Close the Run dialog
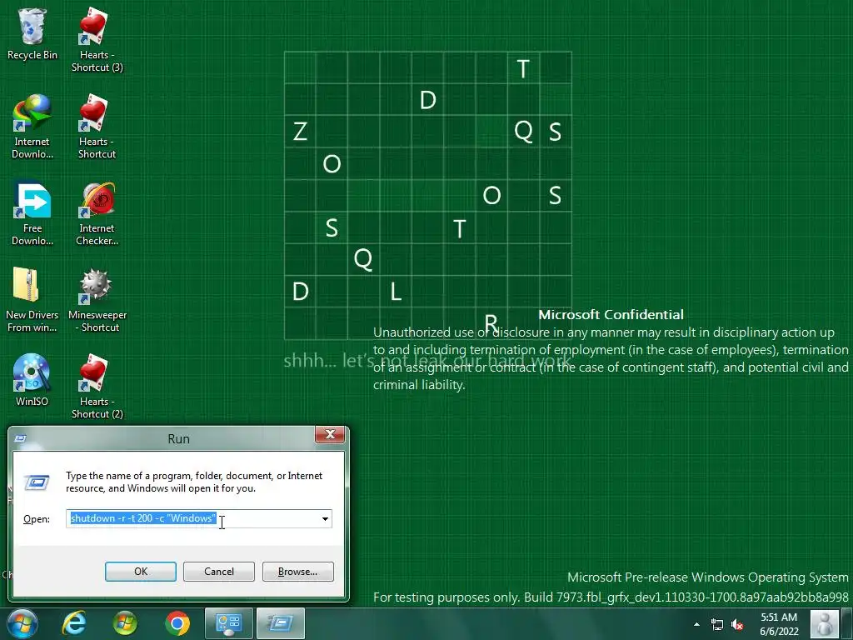The image size is (853, 640). tap(330, 434)
